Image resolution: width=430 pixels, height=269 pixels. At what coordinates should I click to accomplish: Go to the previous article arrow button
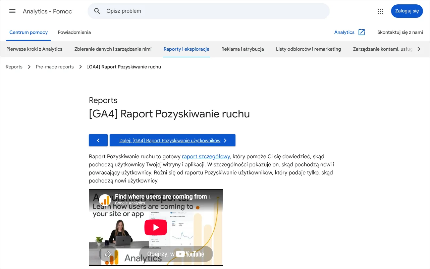pyautogui.click(x=98, y=141)
